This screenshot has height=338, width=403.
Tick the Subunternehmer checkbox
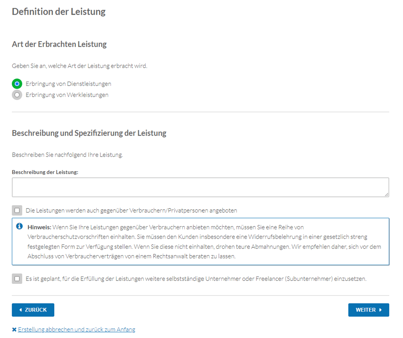(x=17, y=278)
